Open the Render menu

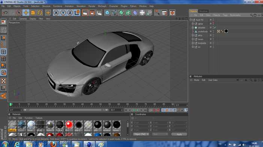(x=92, y=6)
